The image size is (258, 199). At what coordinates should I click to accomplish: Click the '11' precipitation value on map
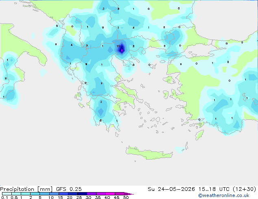(x=118, y=46)
